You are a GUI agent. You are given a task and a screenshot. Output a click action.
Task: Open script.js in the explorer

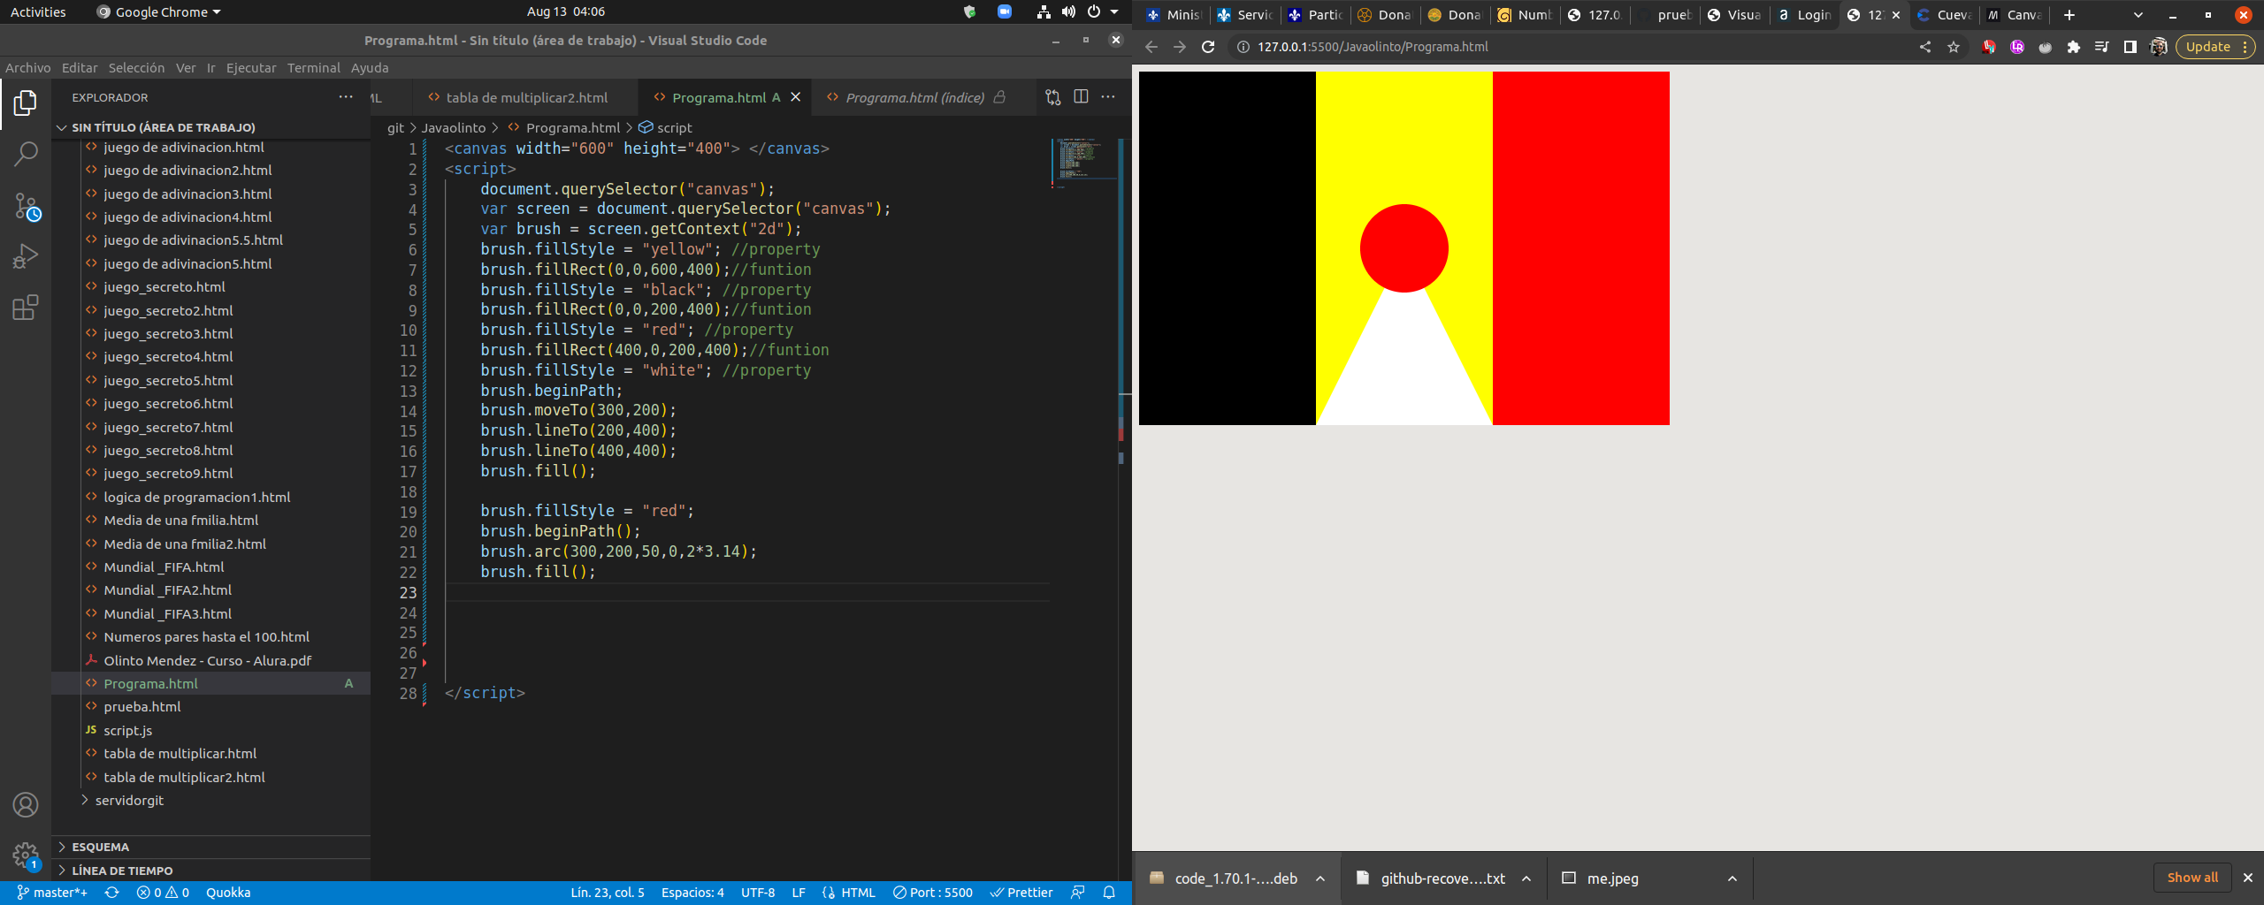click(x=127, y=731)
